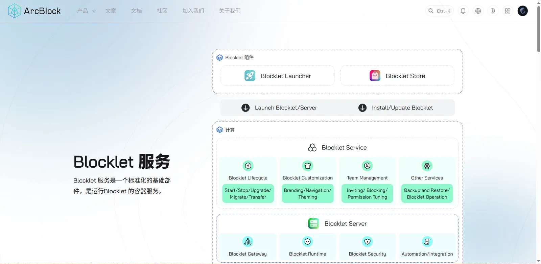Click the 'Blocklet Security' label

pyautogui.click(x=367, y=254)
